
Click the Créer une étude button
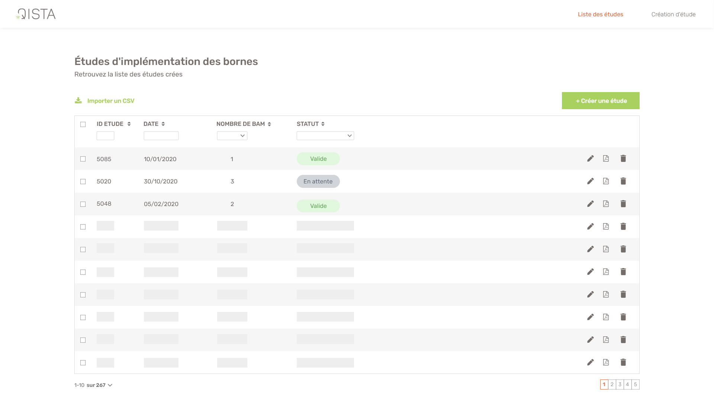tap(601, 101)
